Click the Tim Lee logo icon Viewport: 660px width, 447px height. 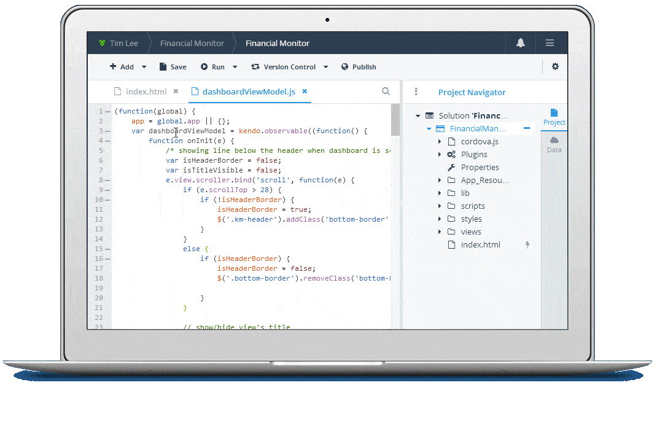pyautogui.click(x=102, y=43)
